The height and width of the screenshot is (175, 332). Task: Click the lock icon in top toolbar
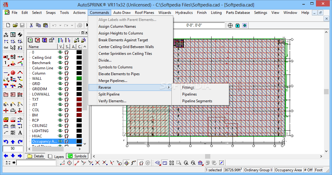237,25
